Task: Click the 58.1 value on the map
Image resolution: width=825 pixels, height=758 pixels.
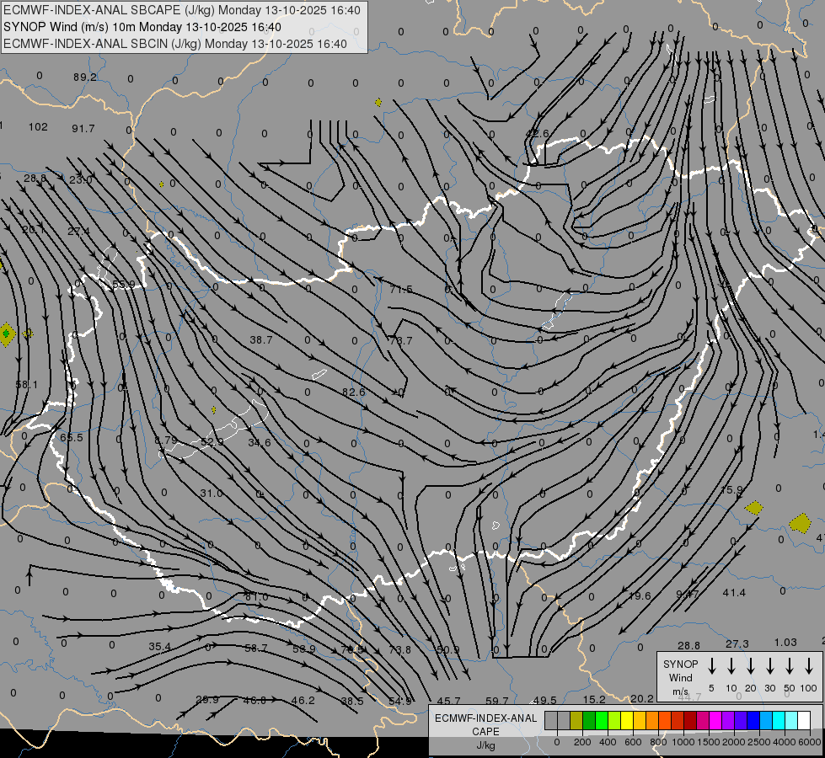Action: [26, 385]
